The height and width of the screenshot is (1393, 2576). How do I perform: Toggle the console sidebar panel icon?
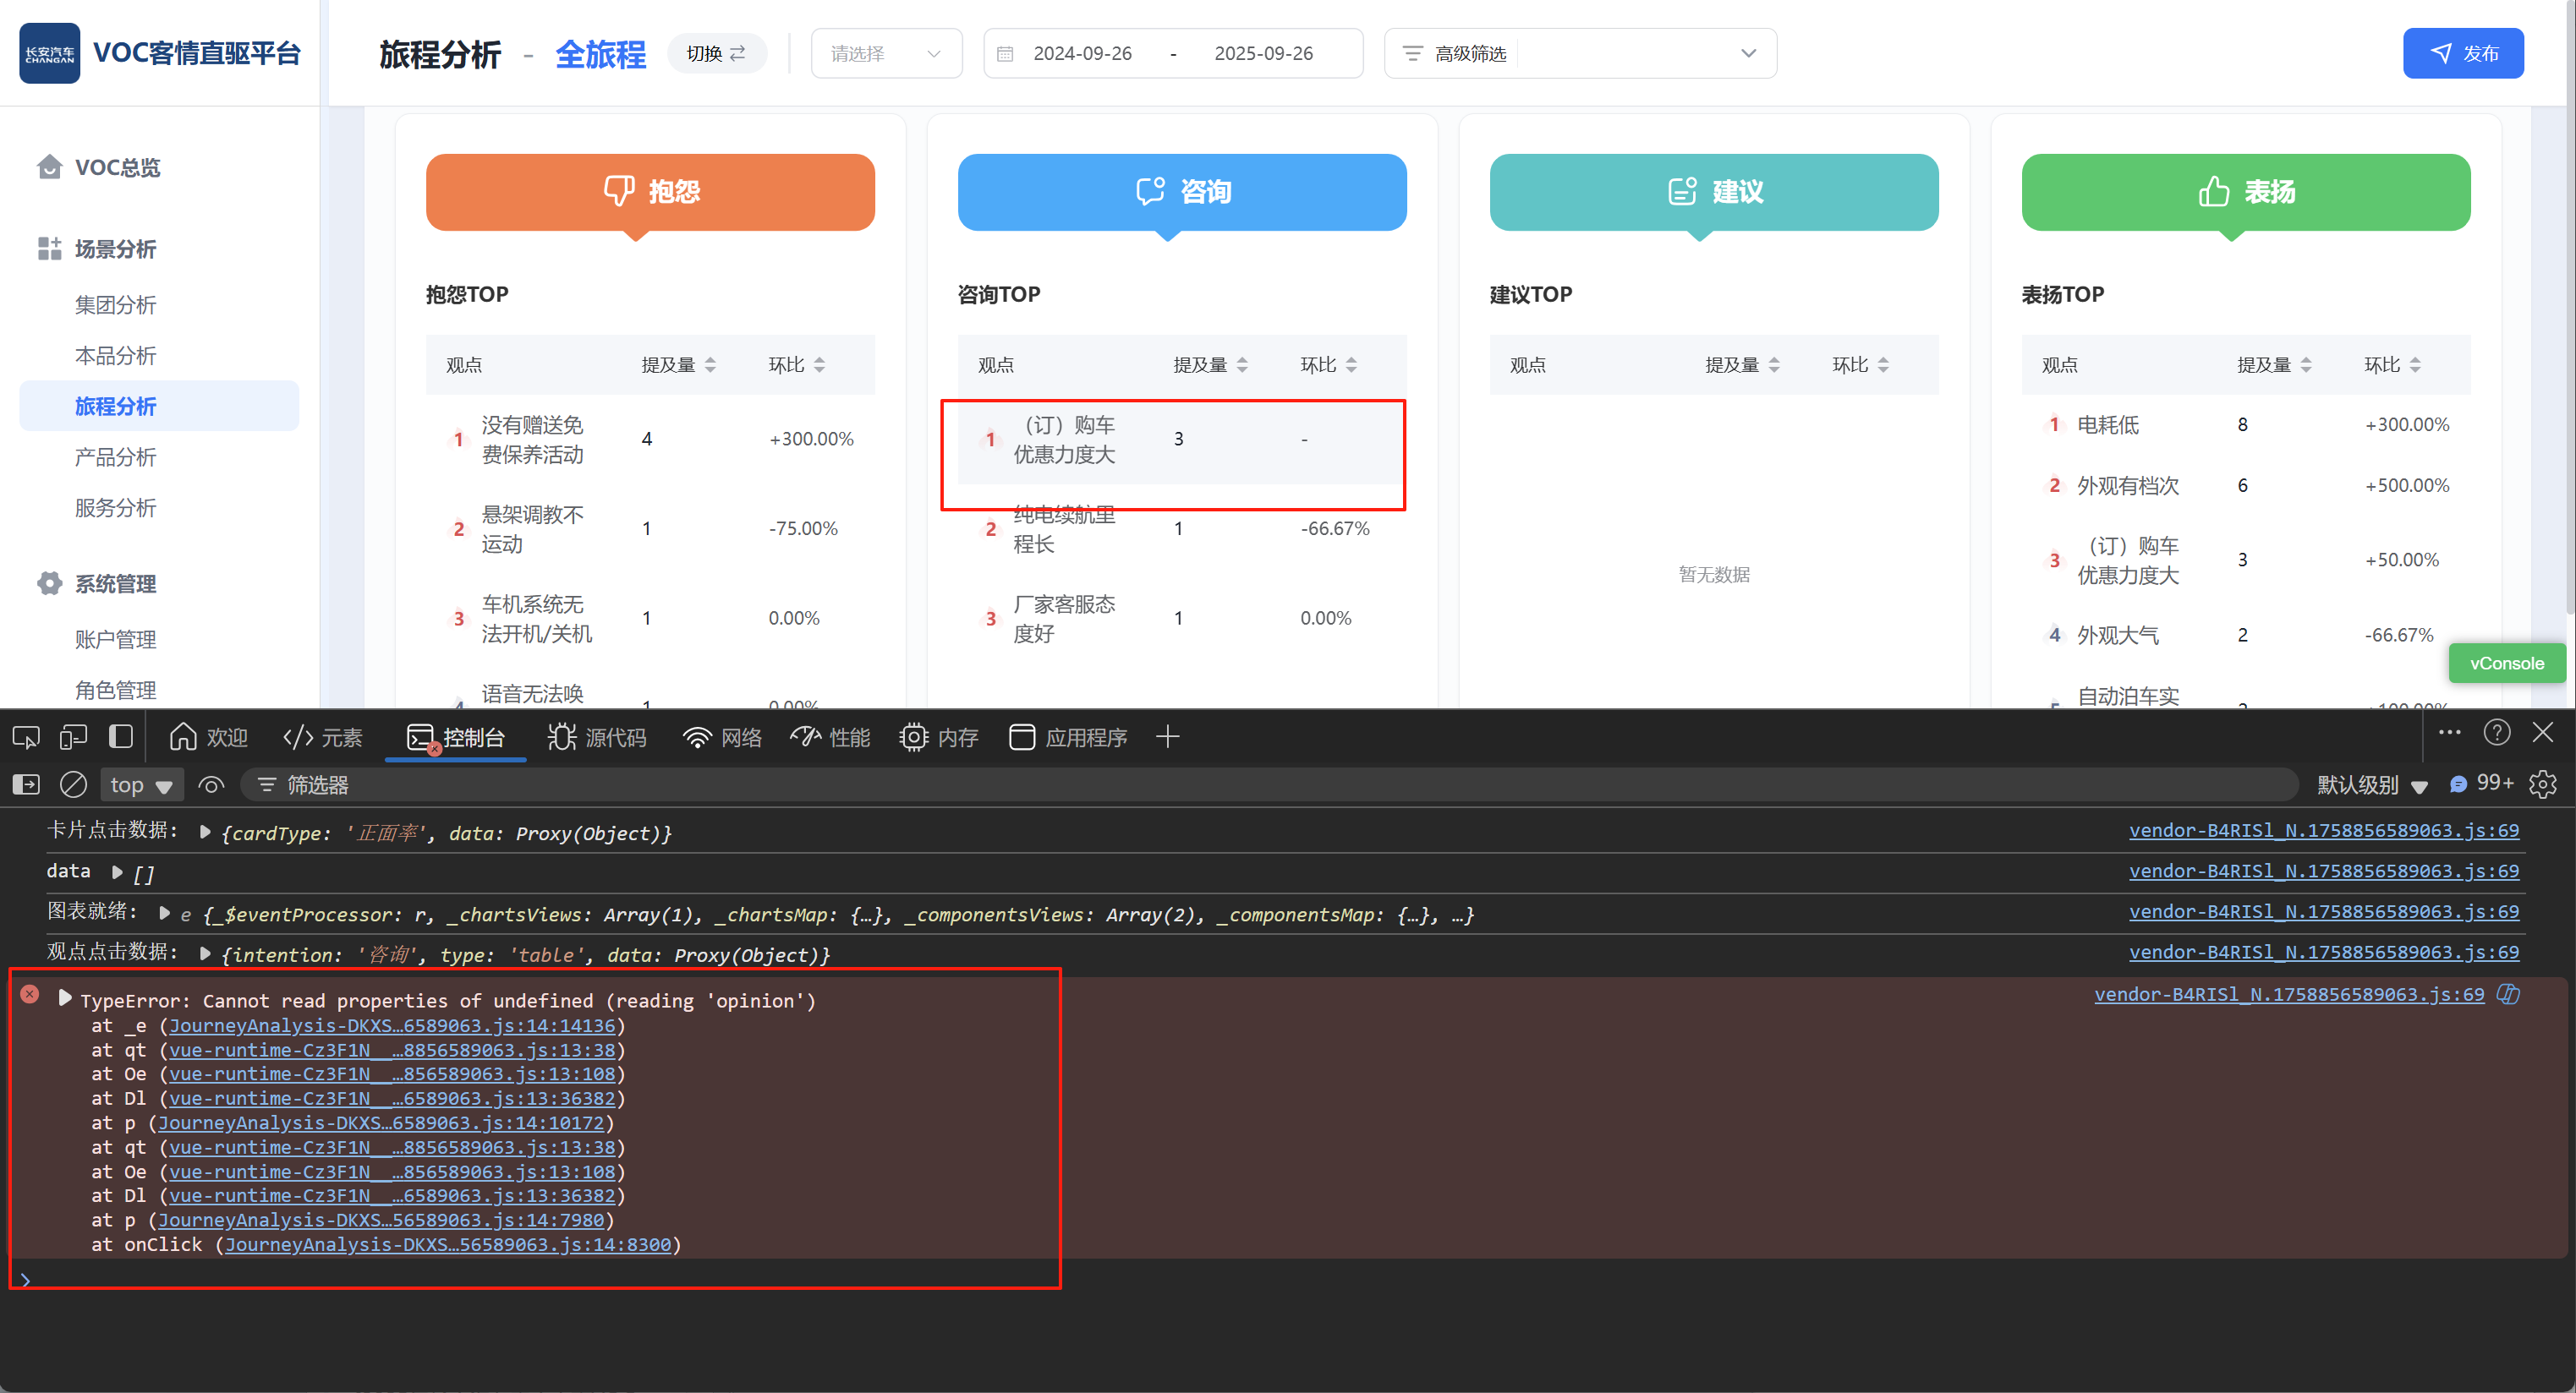tap(26, 784)
